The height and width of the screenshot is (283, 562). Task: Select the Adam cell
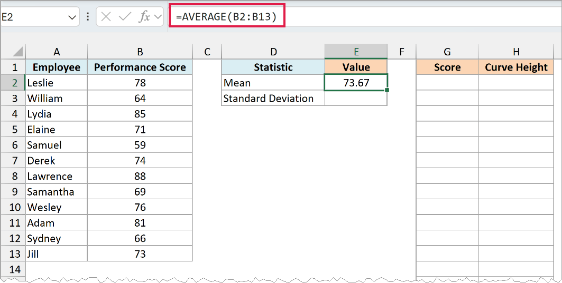coord(56,222)
